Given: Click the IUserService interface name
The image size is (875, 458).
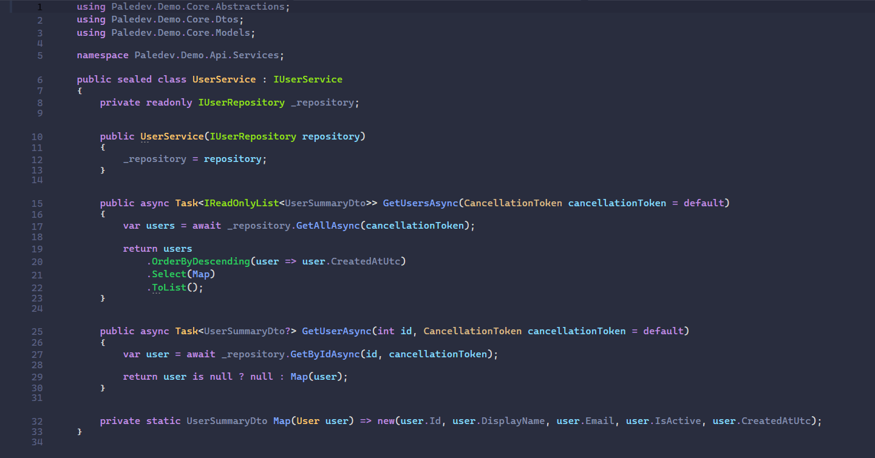Looking at the screenshot, I should [x=308, y=79].
